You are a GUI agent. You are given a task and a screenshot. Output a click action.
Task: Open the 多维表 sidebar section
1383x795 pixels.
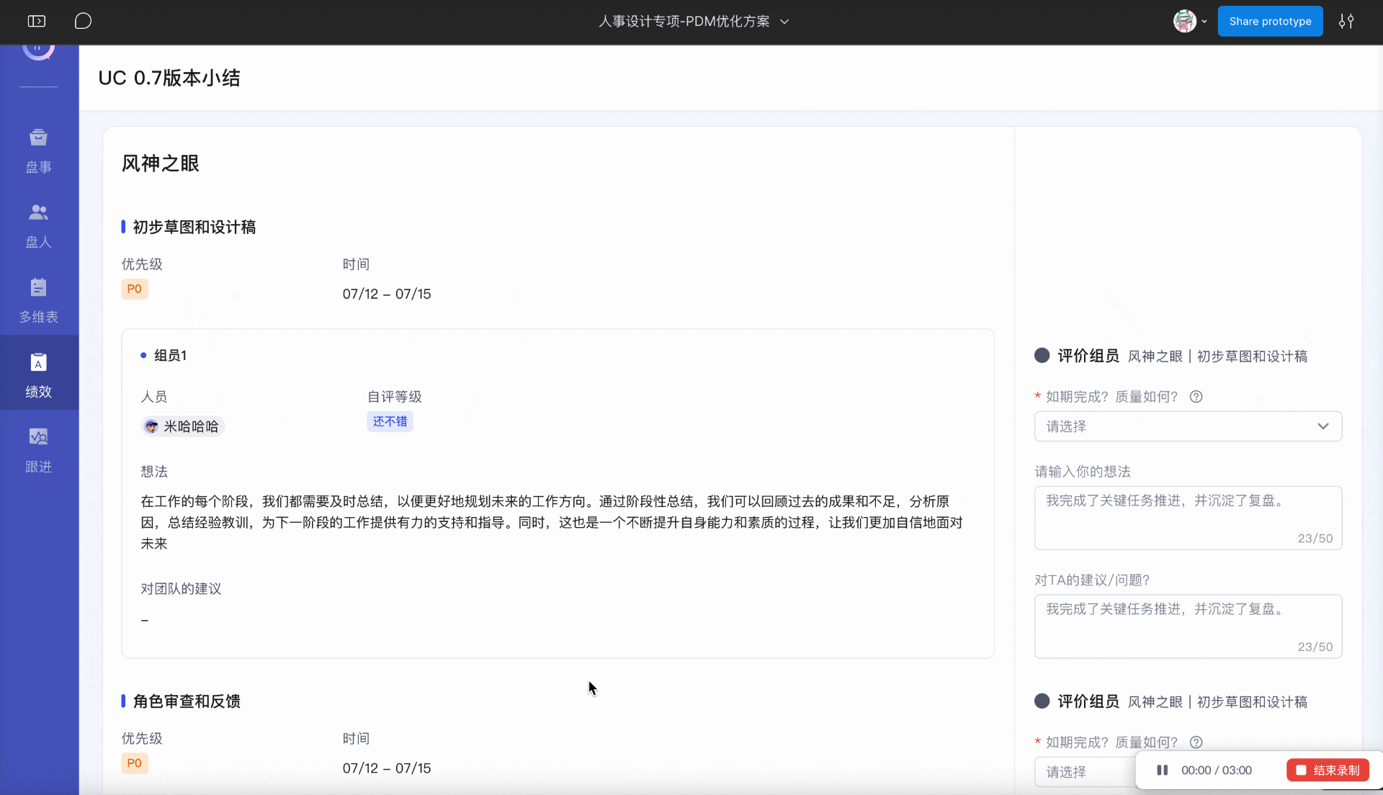point(39,301)
